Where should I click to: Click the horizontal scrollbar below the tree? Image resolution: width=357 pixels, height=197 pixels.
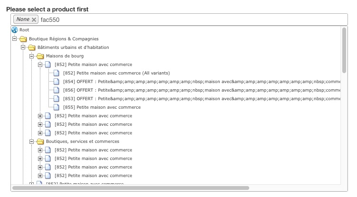click(131, 188)
